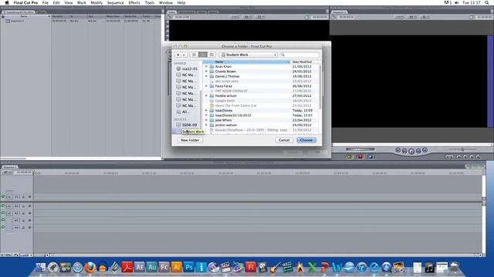Open the Firefox icon in the dock
This screenshot has width=494, height=277.
click(90, 267)
